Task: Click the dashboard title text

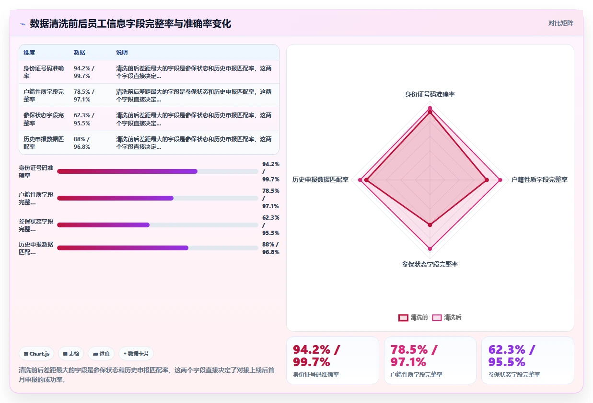Action: [130, 23]
